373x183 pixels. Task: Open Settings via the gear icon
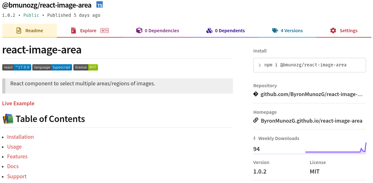click(333, 30)
